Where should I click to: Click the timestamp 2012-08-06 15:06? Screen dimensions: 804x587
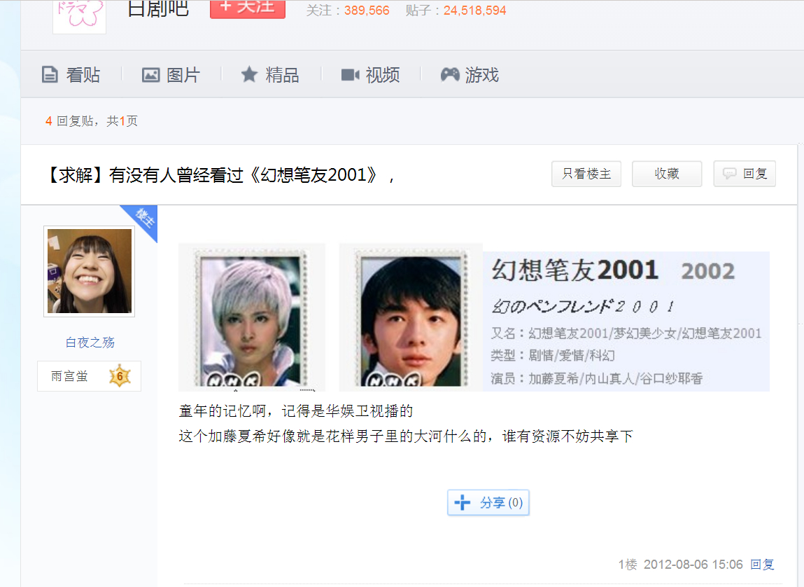point(693,565)
